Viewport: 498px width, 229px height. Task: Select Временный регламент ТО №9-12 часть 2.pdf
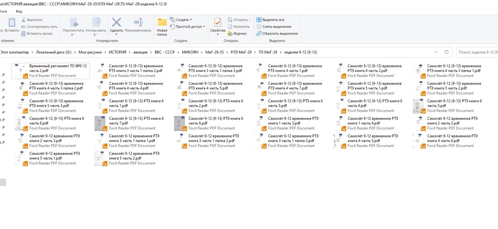tap(51, 71)
